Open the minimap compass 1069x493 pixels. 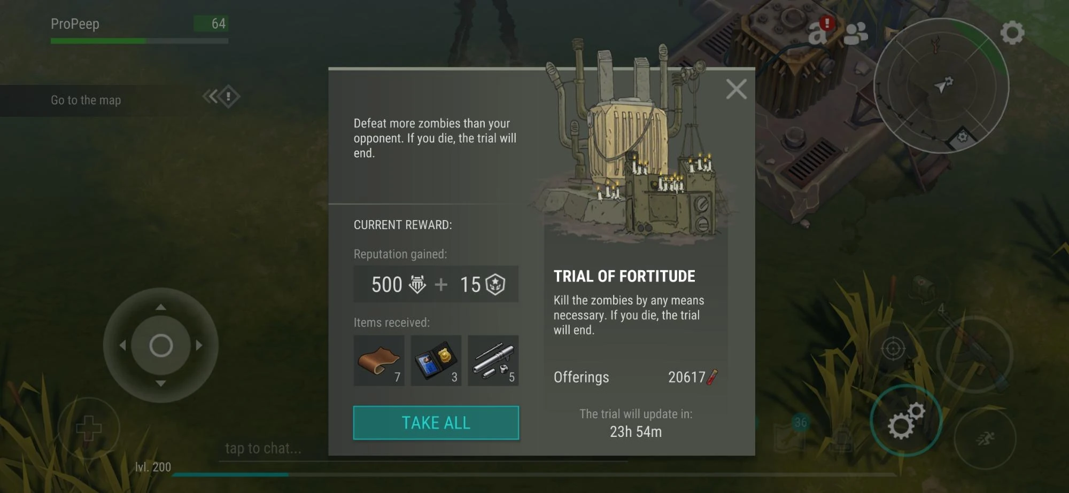941,86
